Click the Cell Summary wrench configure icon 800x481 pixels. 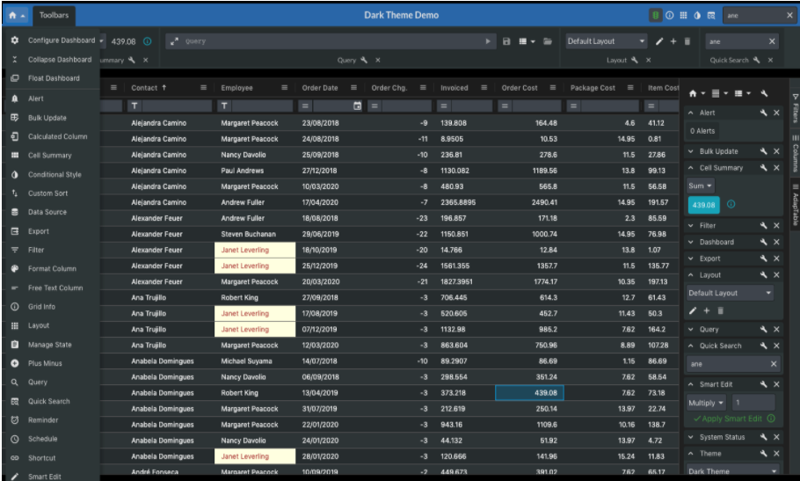(763, 168)
